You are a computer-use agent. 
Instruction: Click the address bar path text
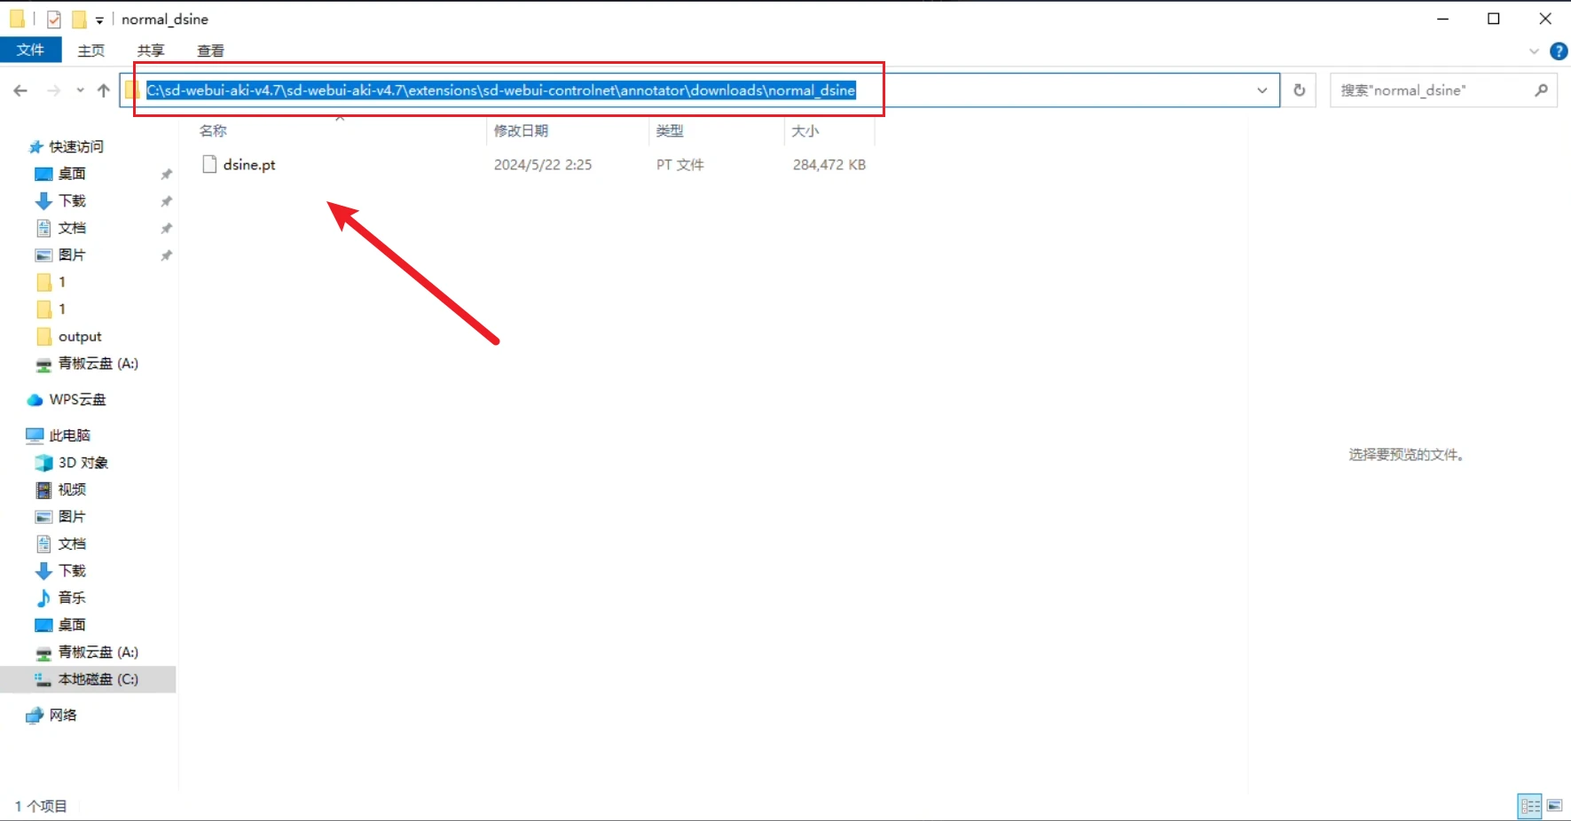[x=500, y=90]
